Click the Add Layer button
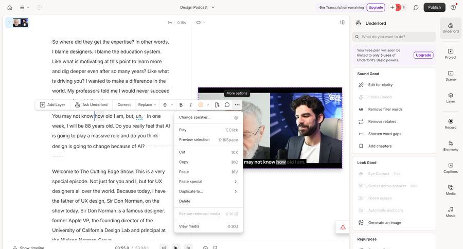Screen dimensions: 463x249 pyautogui.click(x=52, y=105)
